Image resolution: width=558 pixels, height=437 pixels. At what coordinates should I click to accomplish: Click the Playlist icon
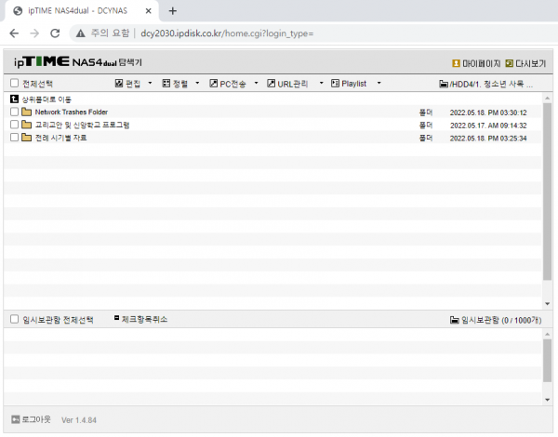coord(335,84)
